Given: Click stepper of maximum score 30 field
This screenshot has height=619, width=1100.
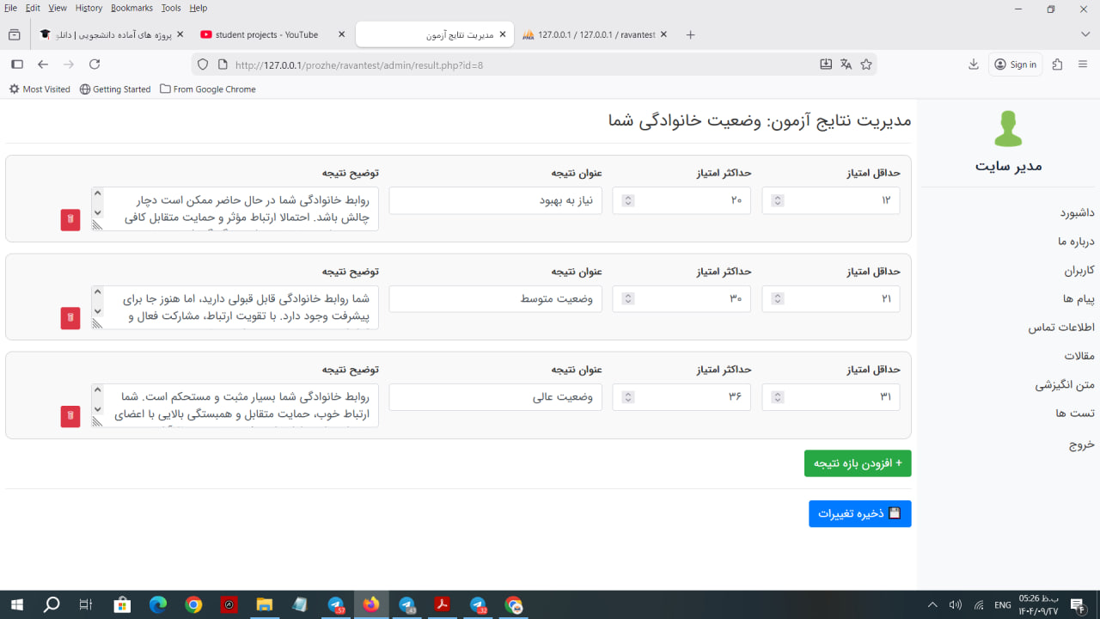Looking at the screenshot, I should coord(628,299).
